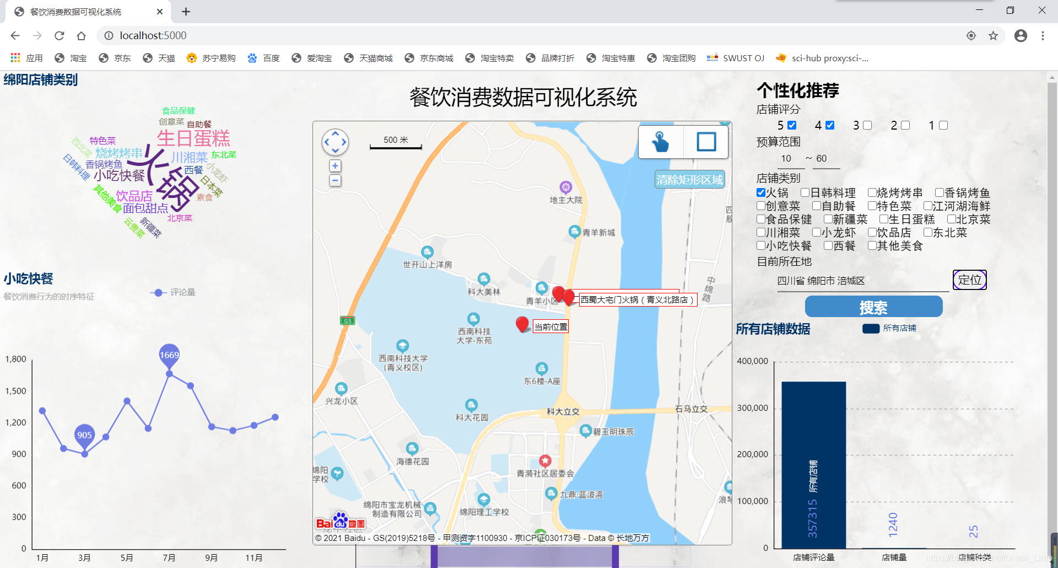Image resolution: width=1058 pixels, height=568 pixels.
Task: Check the 烧烤烤串 category checkbox
Action: [x=872, y=192]
